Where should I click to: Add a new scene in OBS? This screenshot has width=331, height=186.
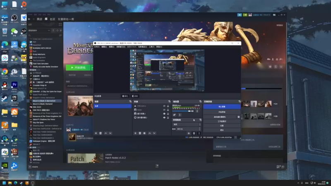point(96,133)
